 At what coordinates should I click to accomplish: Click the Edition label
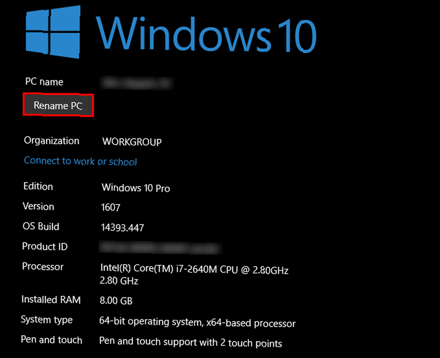coord(38,186)
